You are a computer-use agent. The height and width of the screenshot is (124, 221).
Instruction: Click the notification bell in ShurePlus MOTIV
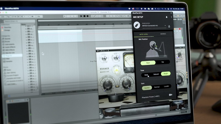coord(167,17)
